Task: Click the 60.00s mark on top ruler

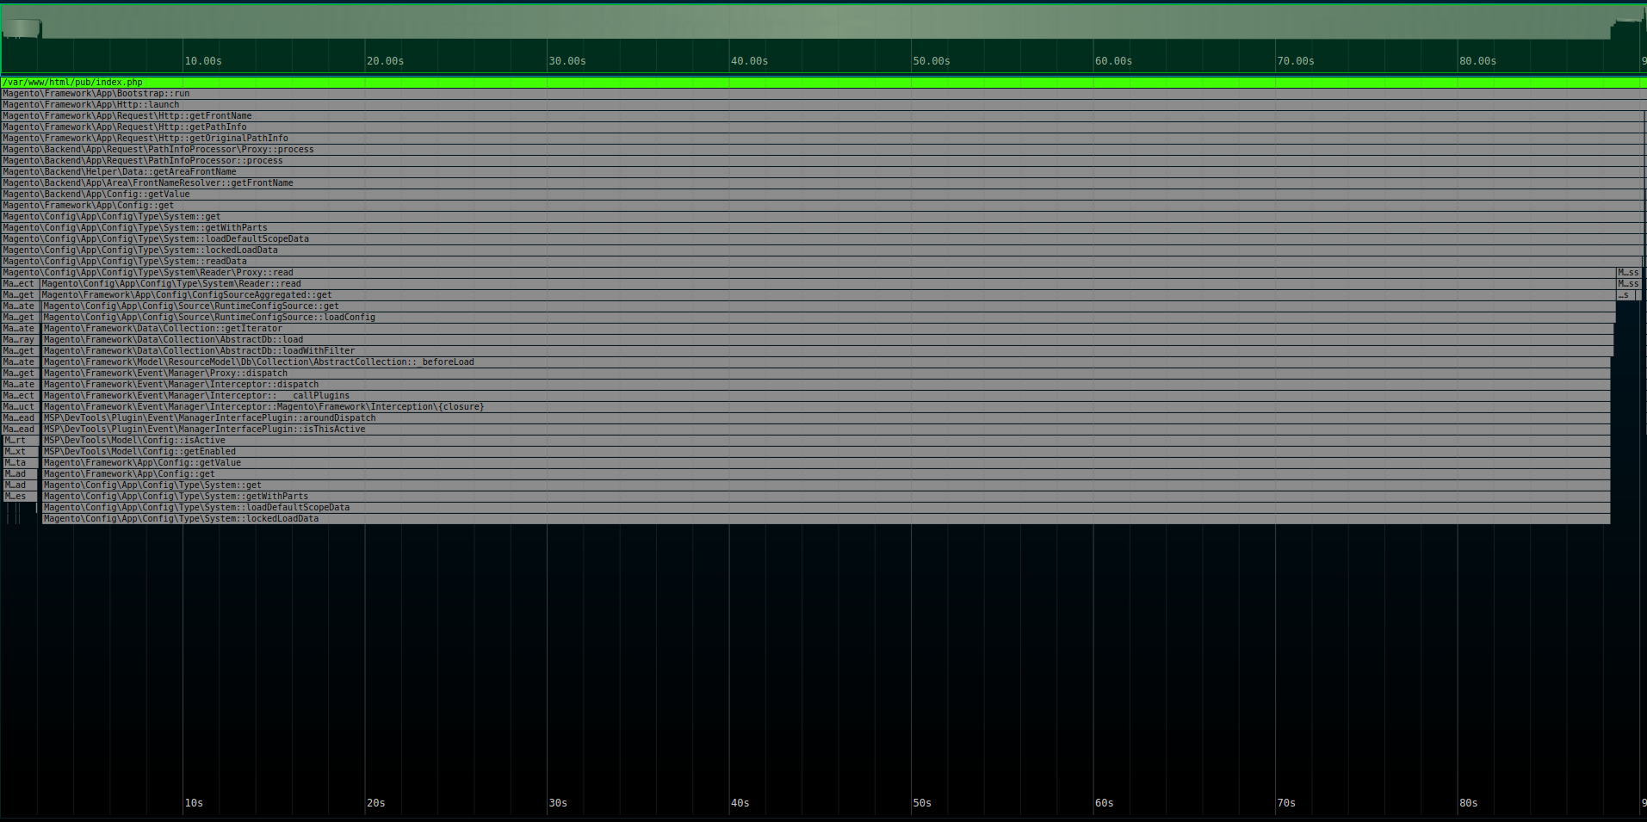Action: coord(1113,61)
